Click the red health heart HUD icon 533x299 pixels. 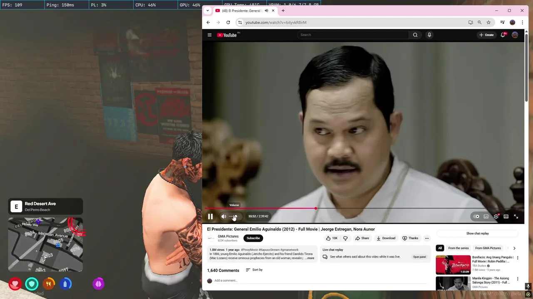pos(15,284)
